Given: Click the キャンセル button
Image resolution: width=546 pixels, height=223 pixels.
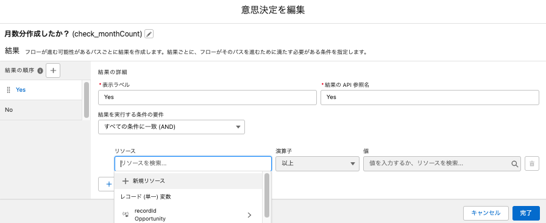Looking at the screenshot, I should coord(486,213).
